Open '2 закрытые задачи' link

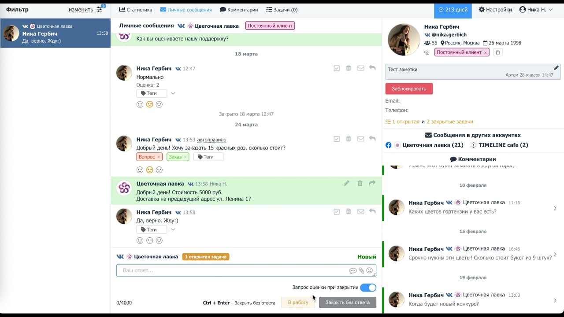450,122
